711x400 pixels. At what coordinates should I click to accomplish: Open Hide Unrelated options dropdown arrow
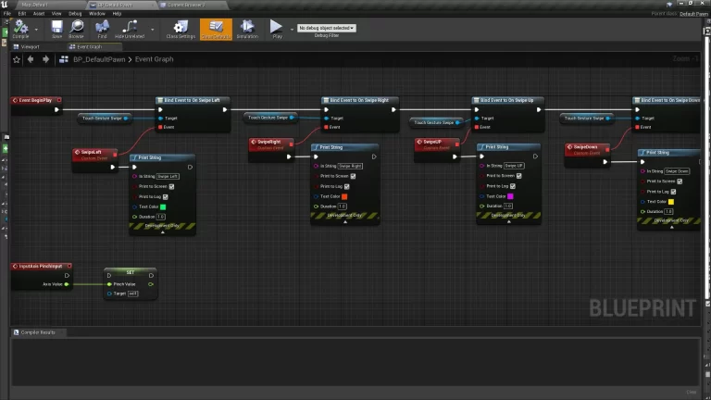[x=153, y=30]
